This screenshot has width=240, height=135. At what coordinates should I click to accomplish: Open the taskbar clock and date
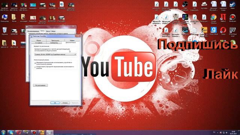pyautogui.click(x=234, y=132)
